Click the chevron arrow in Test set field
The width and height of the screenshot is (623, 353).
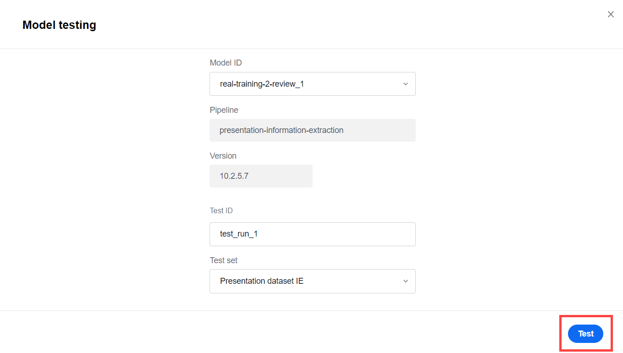click(405, 281)
